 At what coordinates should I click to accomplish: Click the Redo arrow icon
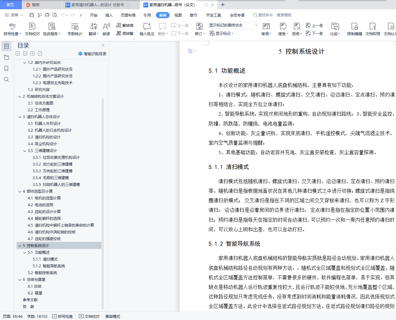[73, 15]
